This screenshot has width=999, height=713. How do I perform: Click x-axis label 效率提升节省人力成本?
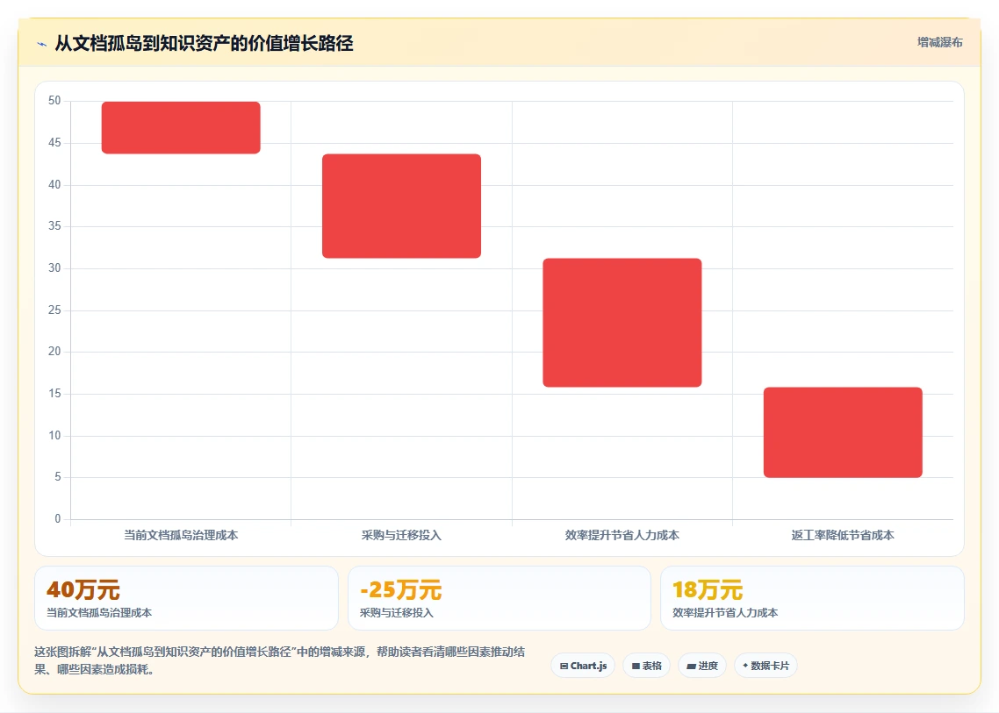tap(622, 535)
